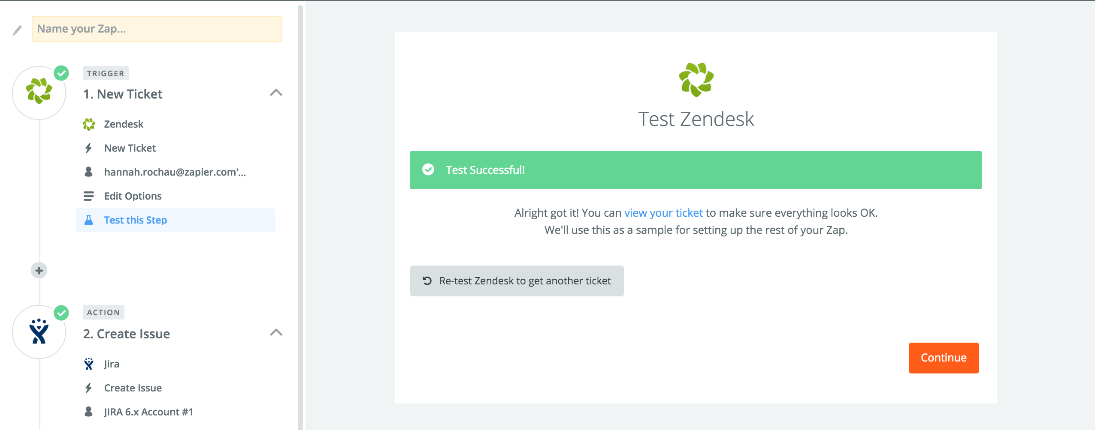1095x430 pixels.
Task: Click the green checkmark badge on Zendesk trigger
Action: 61,73
